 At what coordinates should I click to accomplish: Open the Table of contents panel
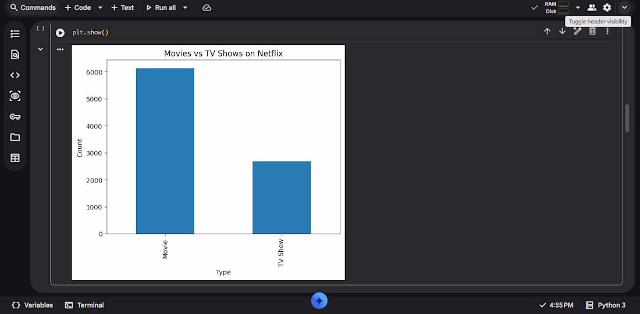[x=15, y=34]
